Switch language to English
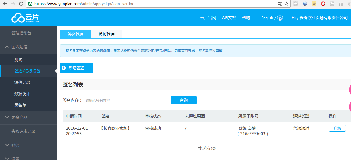The height and width of the screenshot is (160, 351). pyautogui.click(x=267, y=18)
